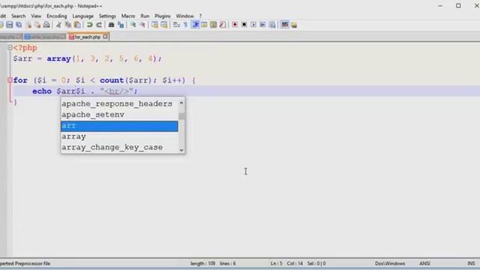Screen dimensions: 480x270
Task: Open the Settings menu
Action: pos(107,16)
